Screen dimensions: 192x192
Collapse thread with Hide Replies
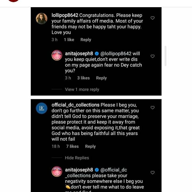[x=77, y=158]
